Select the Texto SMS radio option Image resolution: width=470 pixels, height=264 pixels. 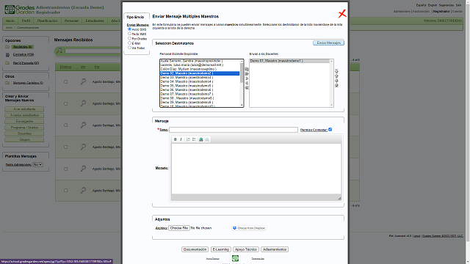[x=129, y=34]
